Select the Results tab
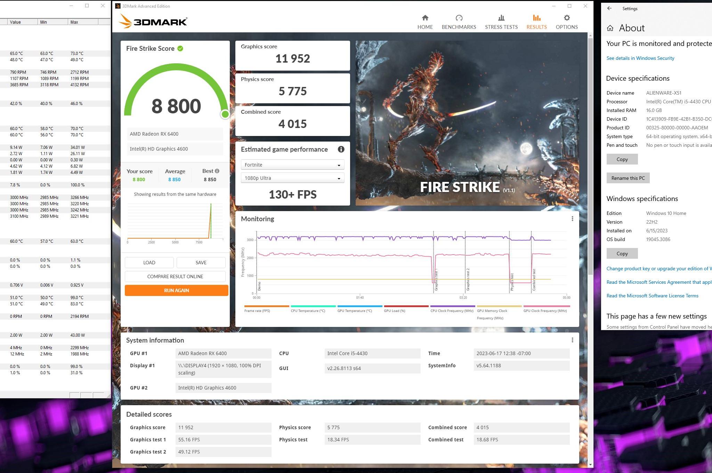 pyautogui.click(x=536, y=22)
